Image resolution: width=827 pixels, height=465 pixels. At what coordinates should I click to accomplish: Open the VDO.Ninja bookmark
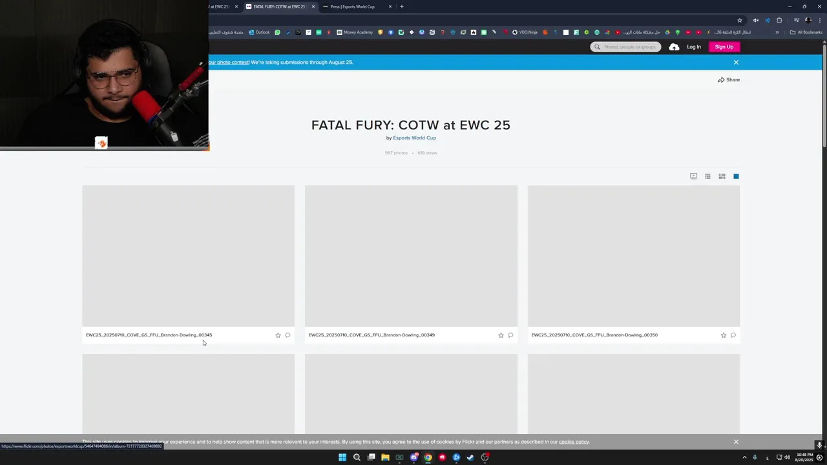[525, 32]
